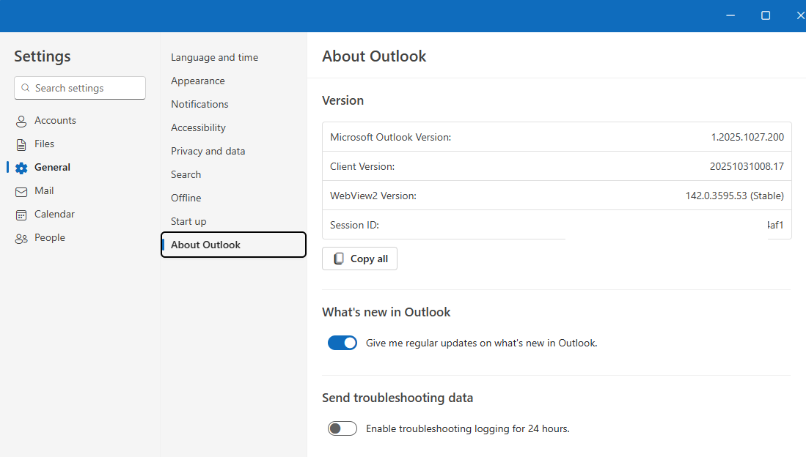Click the People icon in settings sidebar
The image size is (806, 457).
point(21,239)
